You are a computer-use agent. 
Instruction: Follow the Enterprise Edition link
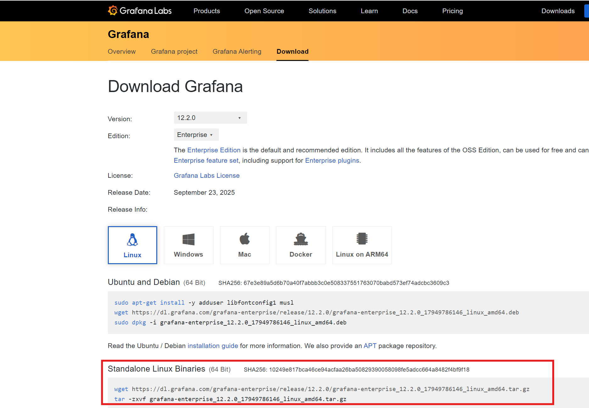coord(214,150)
